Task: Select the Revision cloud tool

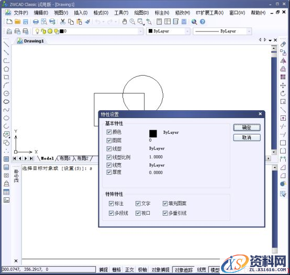Action: 6,102
